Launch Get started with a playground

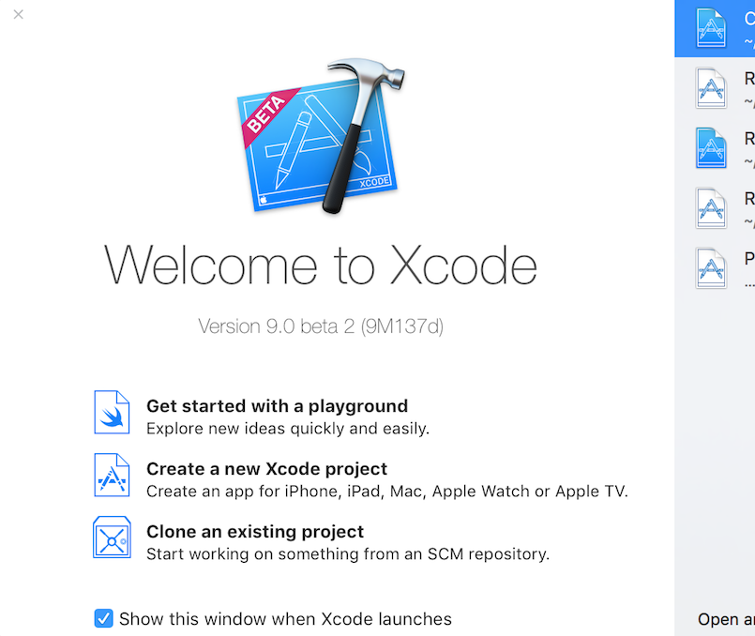click(x=277, y=406)
